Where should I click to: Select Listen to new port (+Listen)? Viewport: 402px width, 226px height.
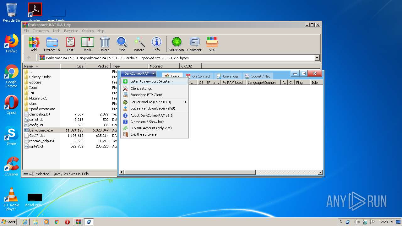coord(155,81)
